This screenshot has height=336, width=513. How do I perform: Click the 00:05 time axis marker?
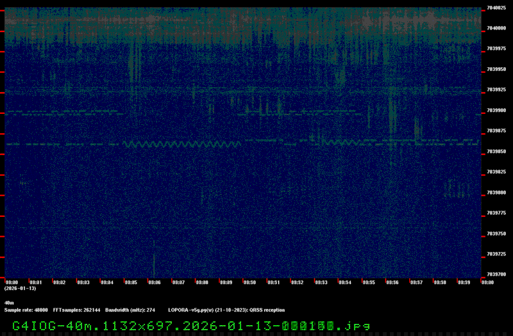131,282
